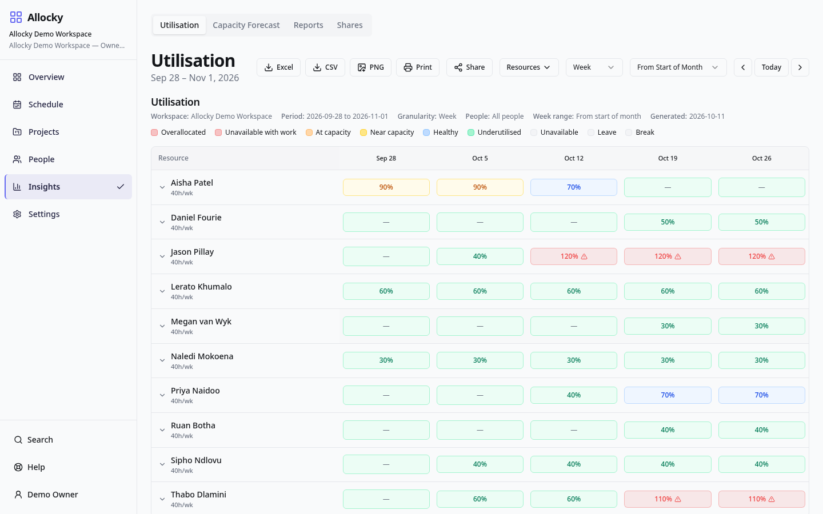
Task: Open the Resources dropdown
Action: pyautogui.click(x=529, y=67)
